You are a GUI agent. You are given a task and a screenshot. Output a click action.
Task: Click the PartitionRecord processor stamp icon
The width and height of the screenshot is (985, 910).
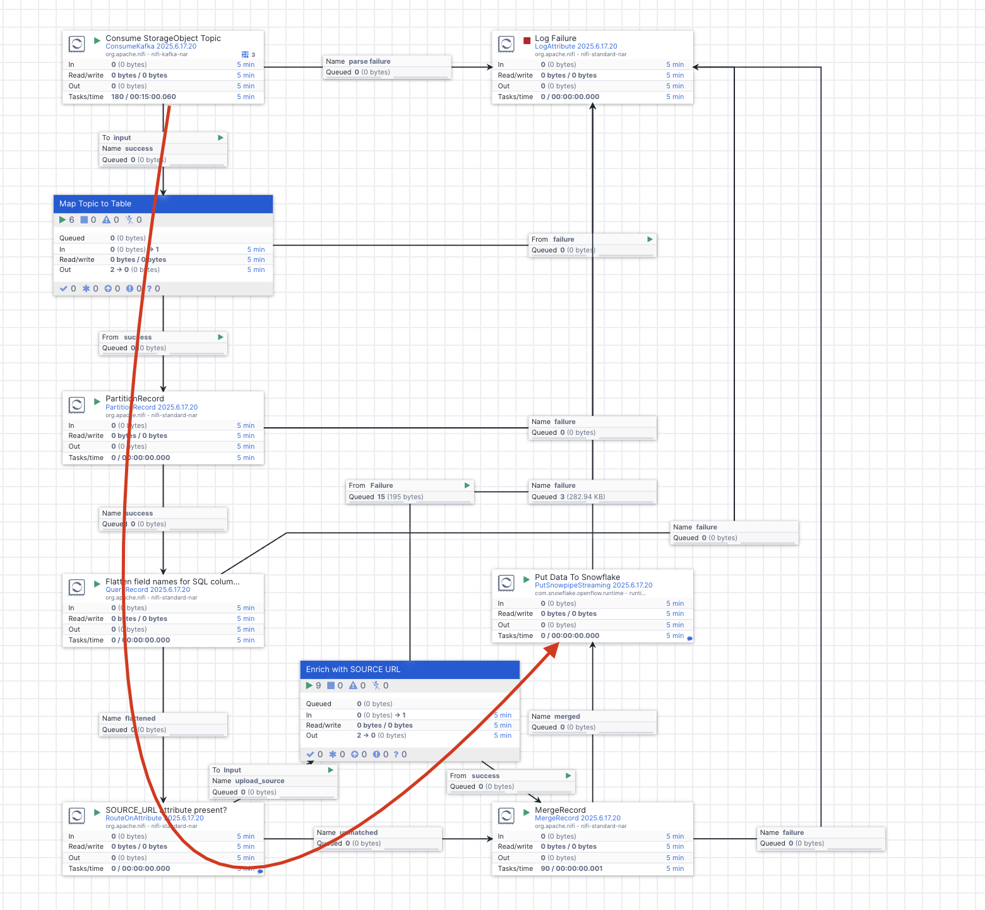pyautogui.click(x=76, y=405)
